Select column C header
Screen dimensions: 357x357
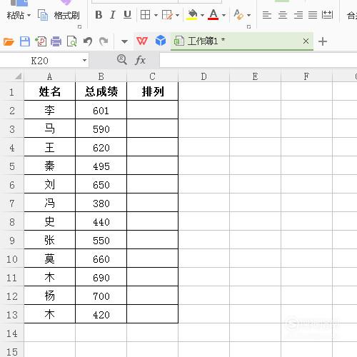153,76
